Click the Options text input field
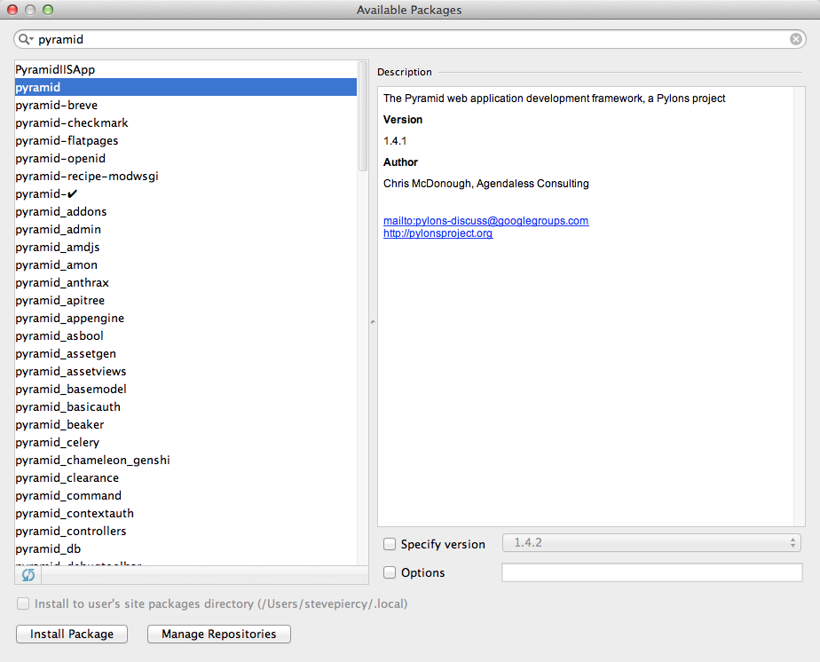This screenshot has width=820, height=662. click(x=651, y=572)
